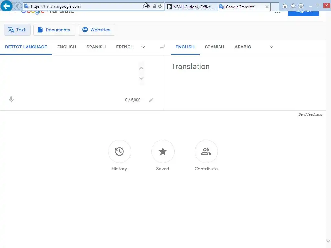331x248 pixels.
Task: Expand more target languages chevron
Action: [272, 47]
